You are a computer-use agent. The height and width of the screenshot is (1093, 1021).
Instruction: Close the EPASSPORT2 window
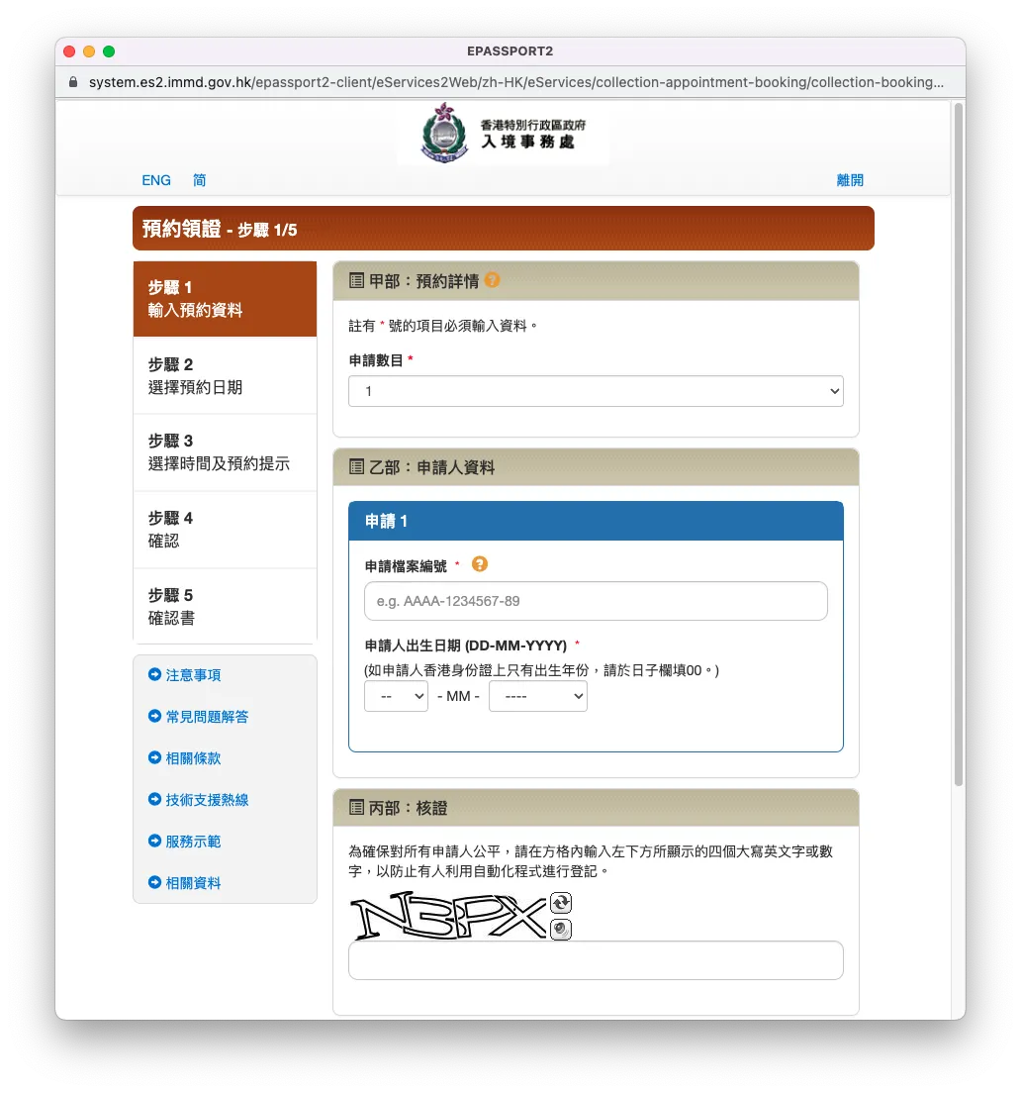[69, 51]
